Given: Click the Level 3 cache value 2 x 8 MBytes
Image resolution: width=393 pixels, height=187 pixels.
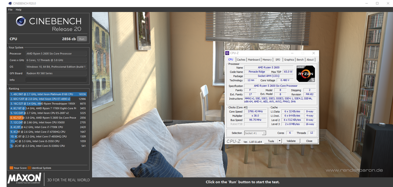Looking at the screenshot, I should pos(292,124).
